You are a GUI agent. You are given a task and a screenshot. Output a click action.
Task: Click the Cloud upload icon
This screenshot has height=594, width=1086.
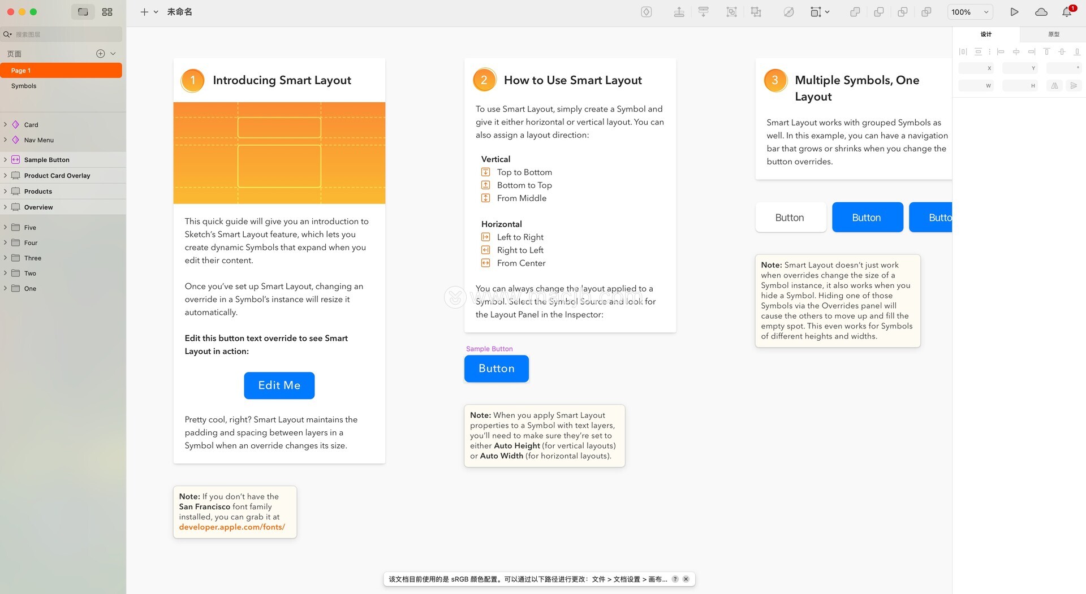(x=1041, y=12)
